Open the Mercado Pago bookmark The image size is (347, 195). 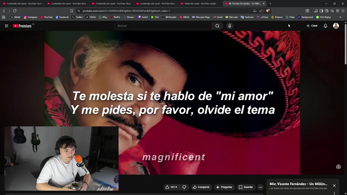(201, 17)
